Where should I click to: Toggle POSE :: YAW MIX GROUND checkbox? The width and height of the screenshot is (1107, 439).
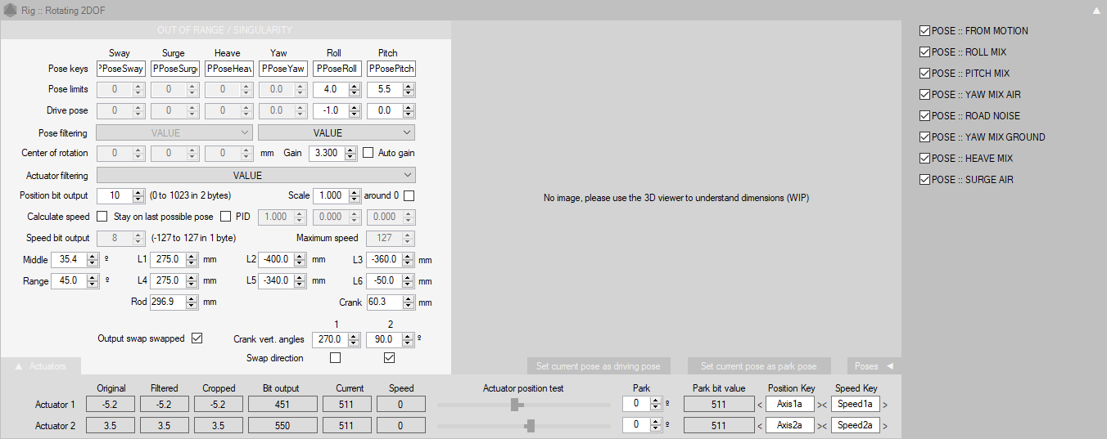(925, 137)
